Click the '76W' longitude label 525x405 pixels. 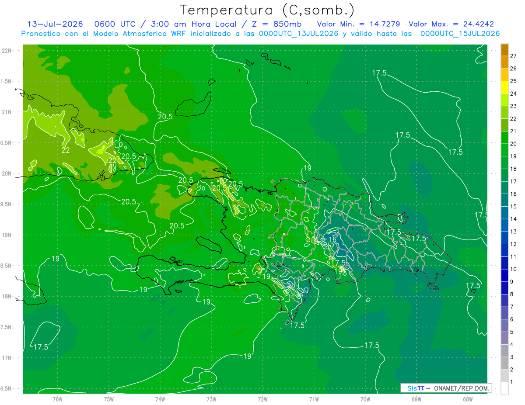[57, 399]
